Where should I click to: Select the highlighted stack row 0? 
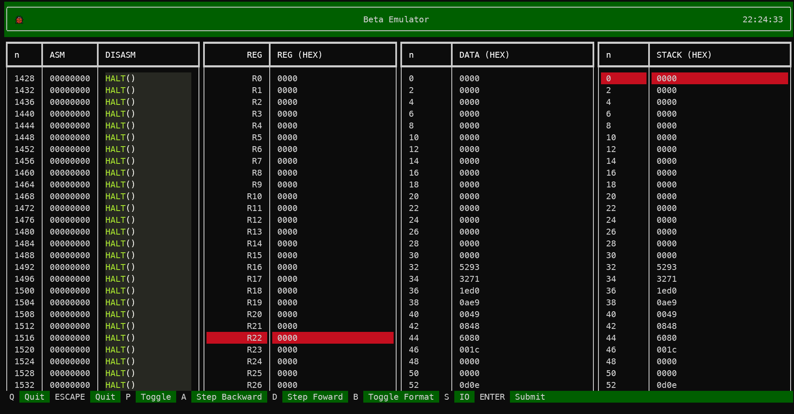click(x=694, y=78)
